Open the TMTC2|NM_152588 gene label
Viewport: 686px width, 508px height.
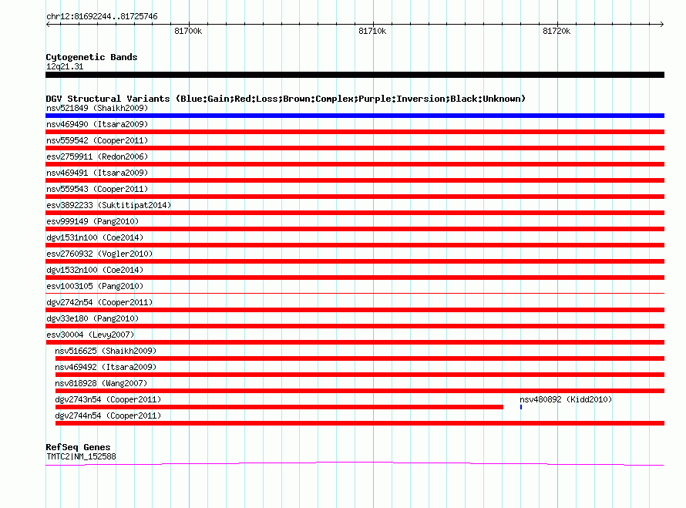click(82, 457)
